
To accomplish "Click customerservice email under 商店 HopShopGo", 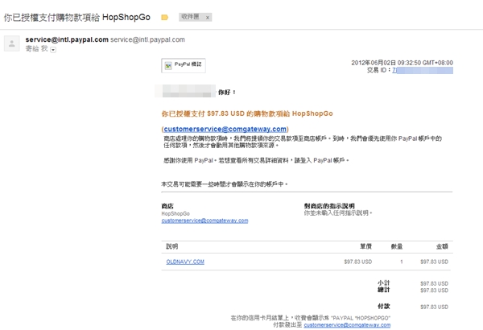I will (x=204, y=221).
